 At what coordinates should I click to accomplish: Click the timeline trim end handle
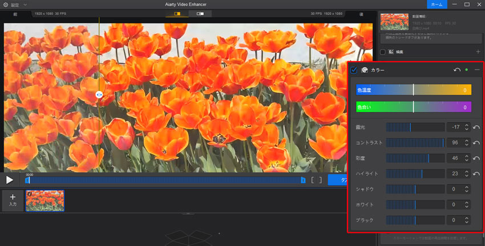point(303,180)
